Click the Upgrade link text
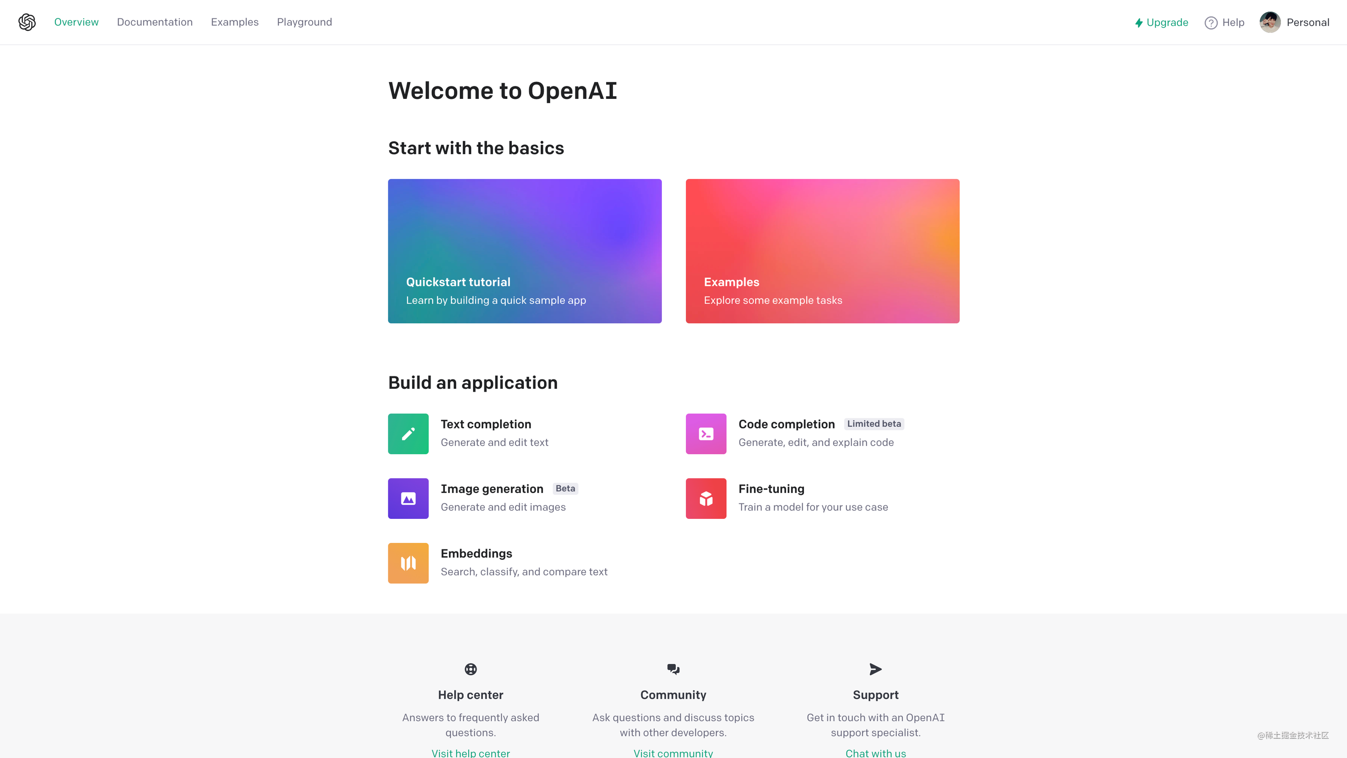 [1167, 22]
